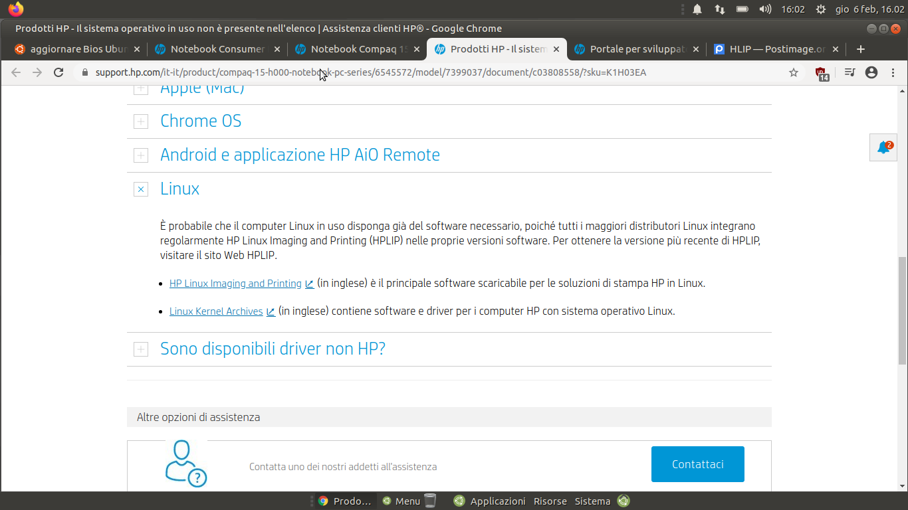Open the Chrome three-dot menu

pyautogui.click(x=893, y=72)
